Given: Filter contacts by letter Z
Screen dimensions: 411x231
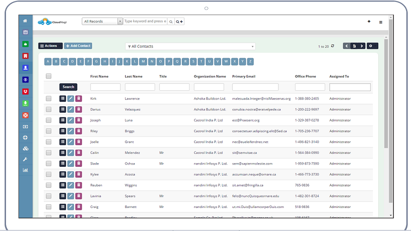Looking at the screenshot, I should coord(250,61).
